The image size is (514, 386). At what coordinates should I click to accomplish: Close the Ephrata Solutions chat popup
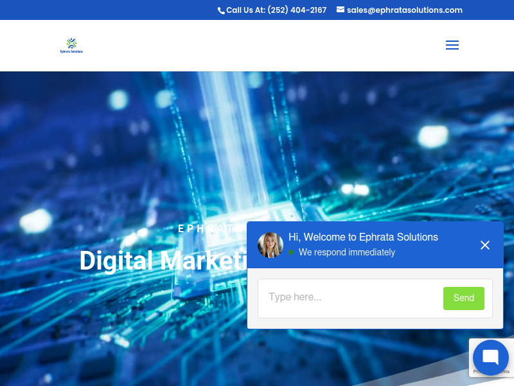click(485, 245)
